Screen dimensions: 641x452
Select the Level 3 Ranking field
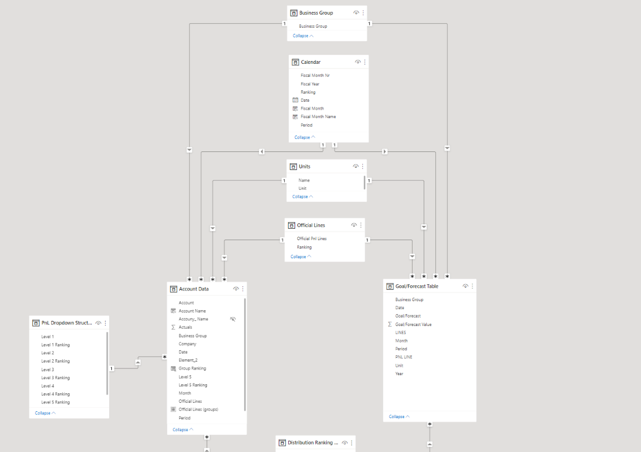click(55, 378)
